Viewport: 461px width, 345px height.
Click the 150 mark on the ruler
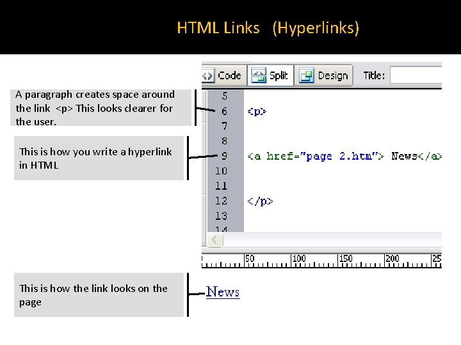[346, 259]
